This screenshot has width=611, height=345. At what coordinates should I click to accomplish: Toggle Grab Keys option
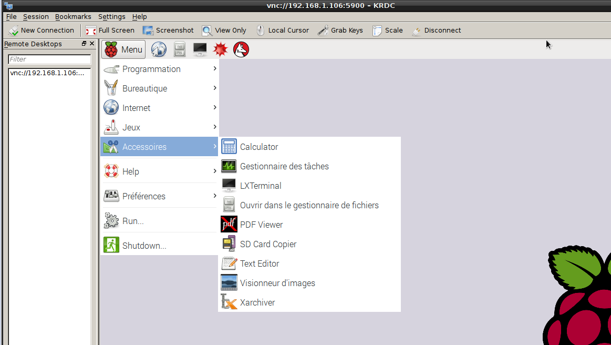(340, 31)
